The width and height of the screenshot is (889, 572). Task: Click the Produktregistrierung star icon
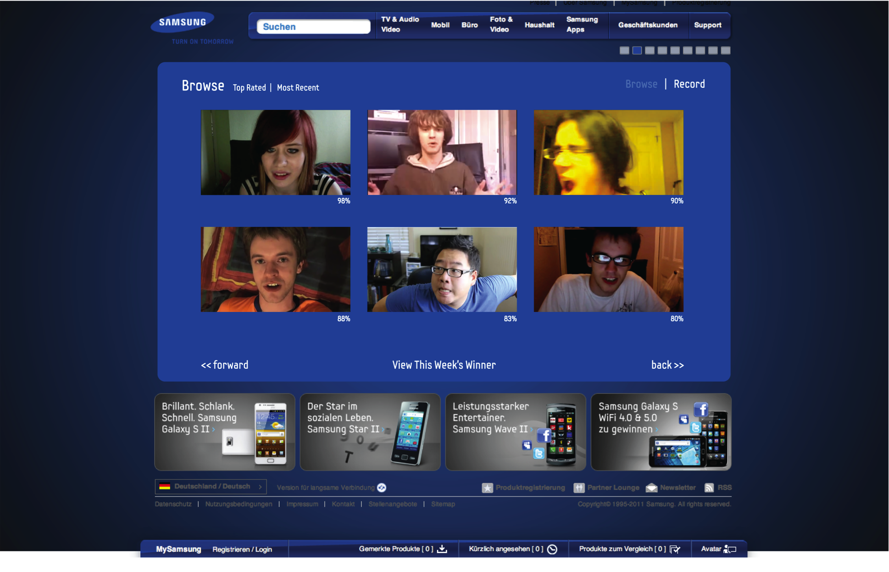click(x=487, y=488)
